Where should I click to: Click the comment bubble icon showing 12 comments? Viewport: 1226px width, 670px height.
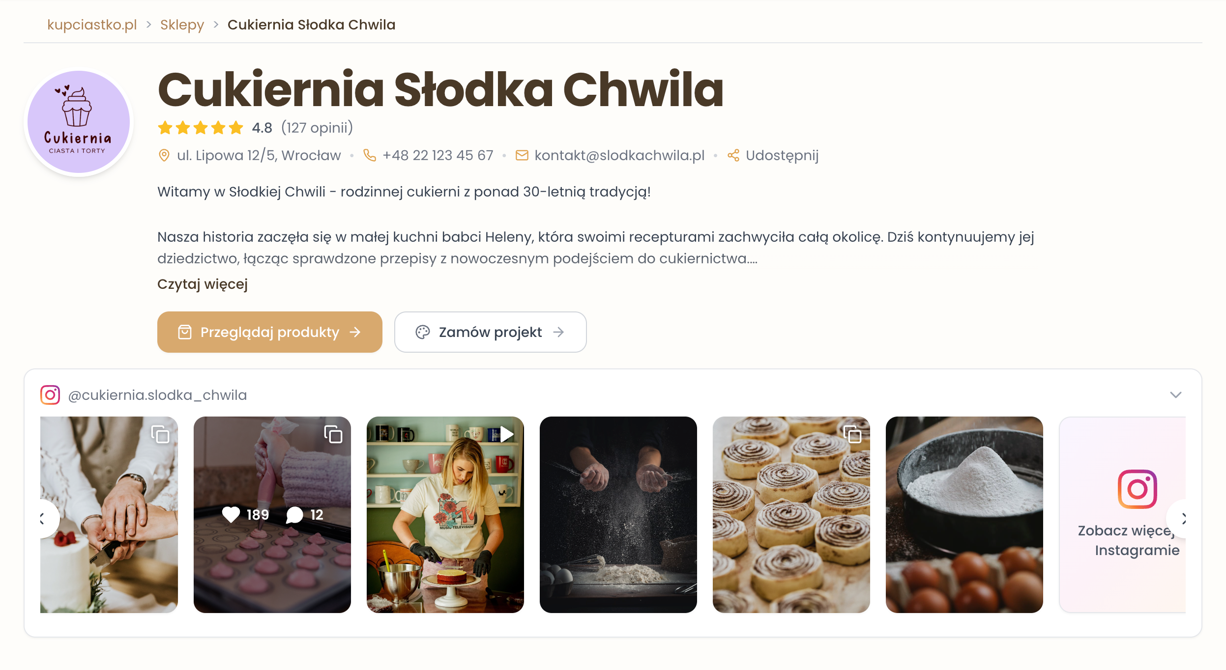point(294,515)
